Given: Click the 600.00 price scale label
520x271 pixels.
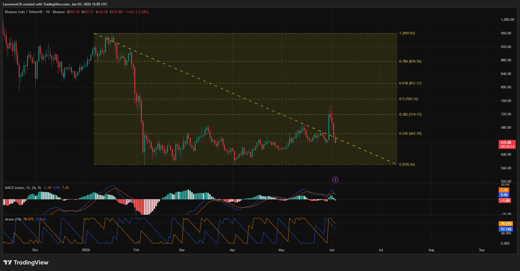Looking at the screenshot, I should pos(506,155).
